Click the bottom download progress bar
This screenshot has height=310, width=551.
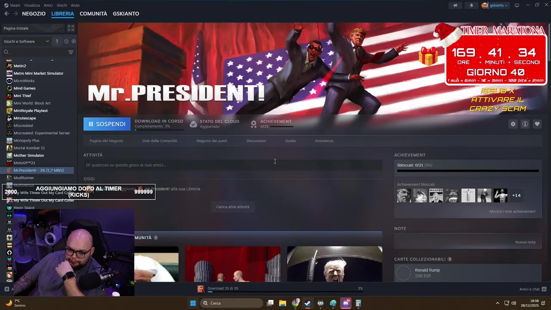tap(285, 292)
